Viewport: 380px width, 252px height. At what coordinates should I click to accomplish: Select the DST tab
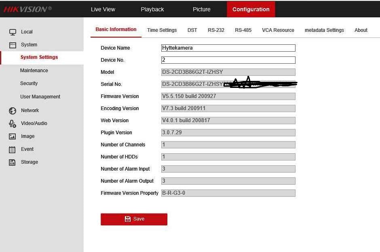pyautogui.click(x=192, y=30)
